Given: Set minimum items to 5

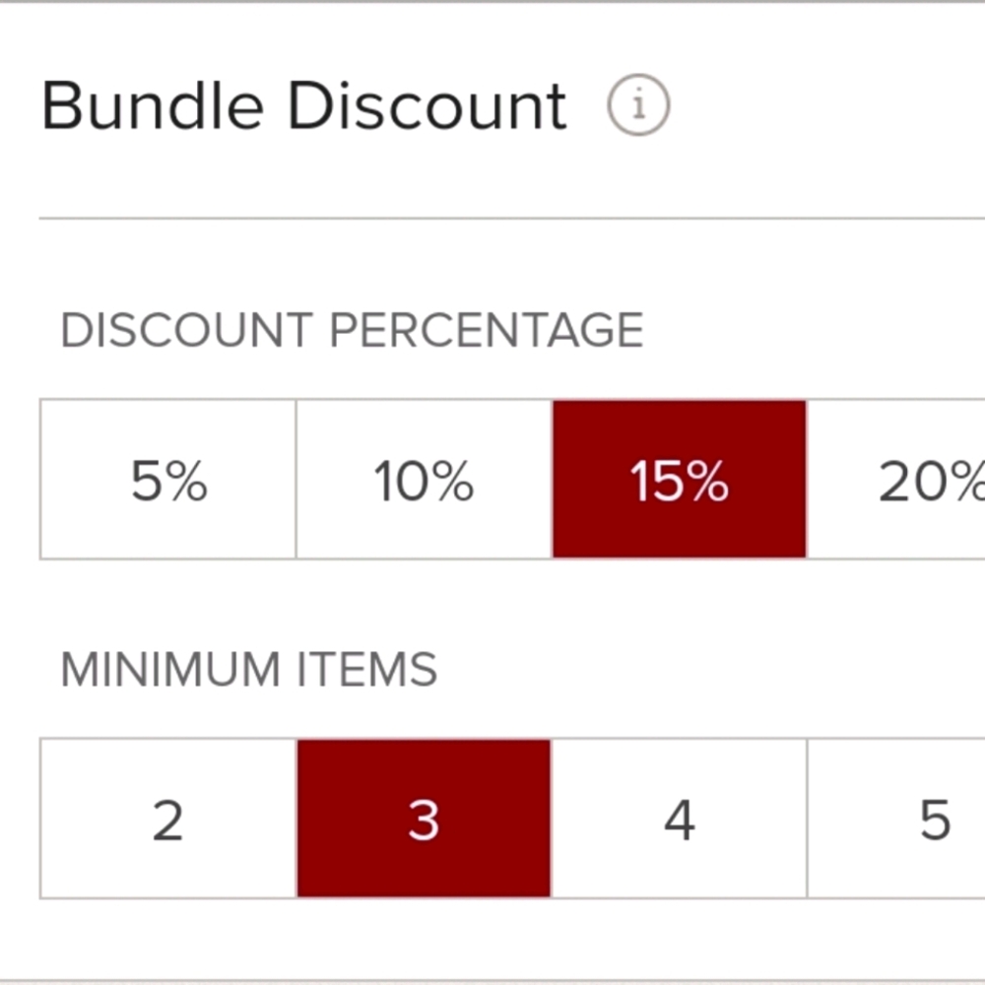Looking at the screenshot, I should point(926,818).
